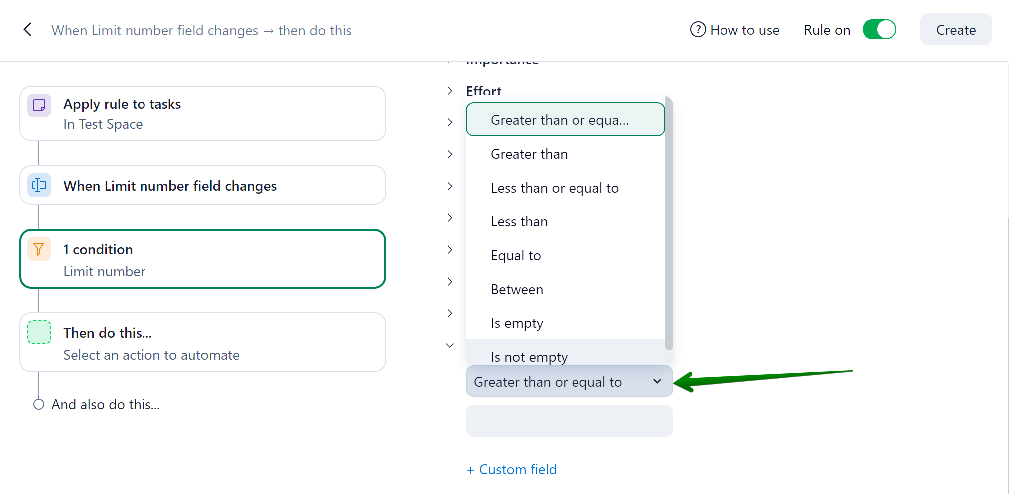Click the Create button
This screenshot has height=494, width=1009.
coord(955,30)
